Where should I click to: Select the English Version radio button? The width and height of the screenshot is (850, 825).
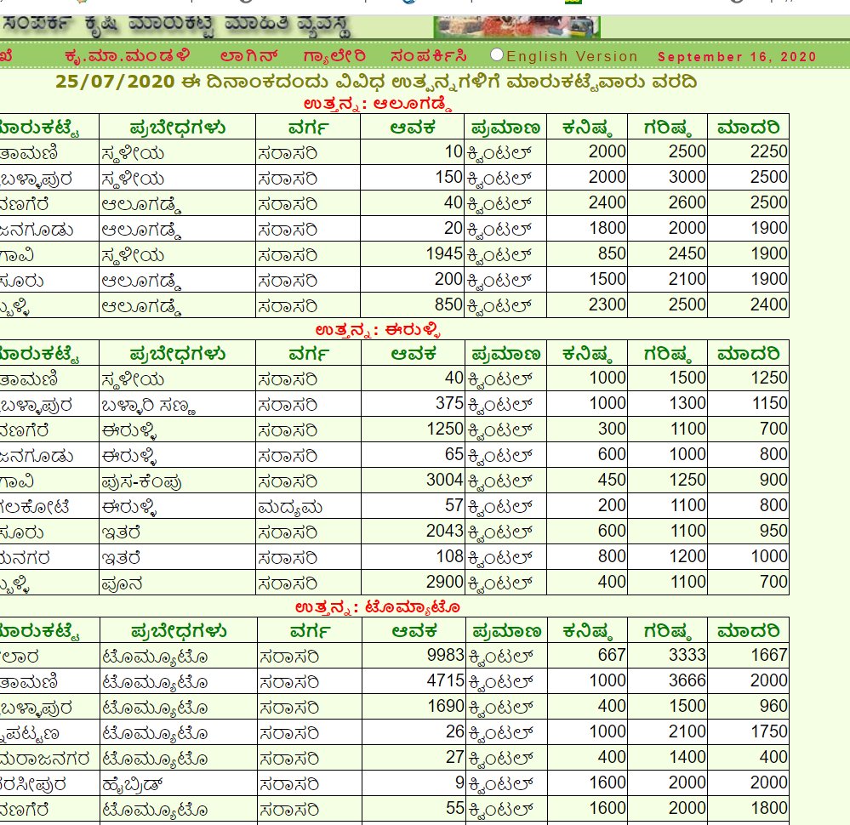pyautogui.click(x=497, y=54)
